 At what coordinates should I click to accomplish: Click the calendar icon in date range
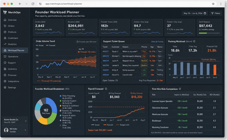[x=205, y=13]
